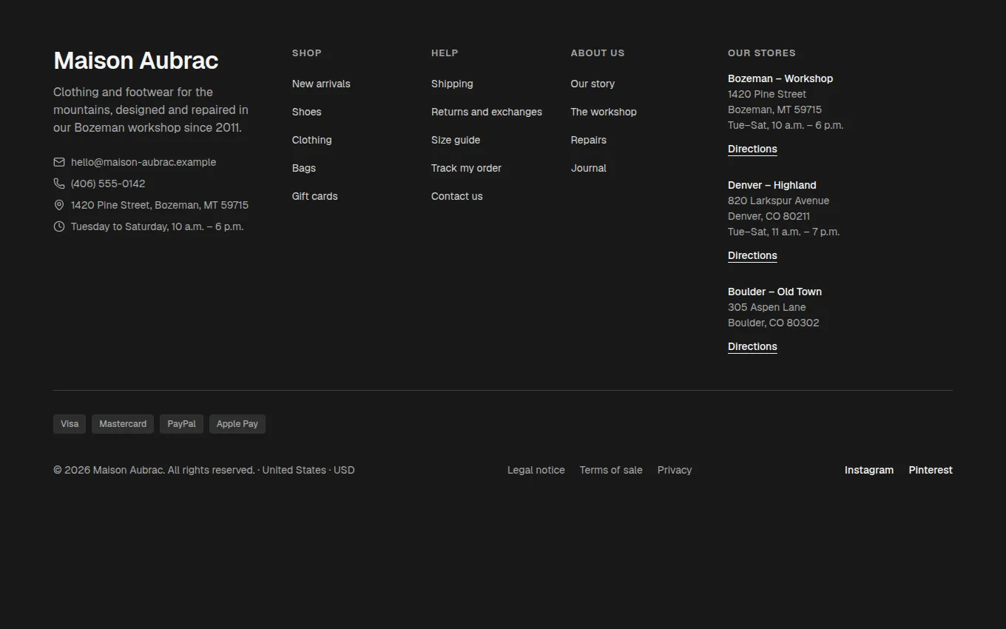View Gift cards
This screenshot has height=629, width=1006.
314,196
